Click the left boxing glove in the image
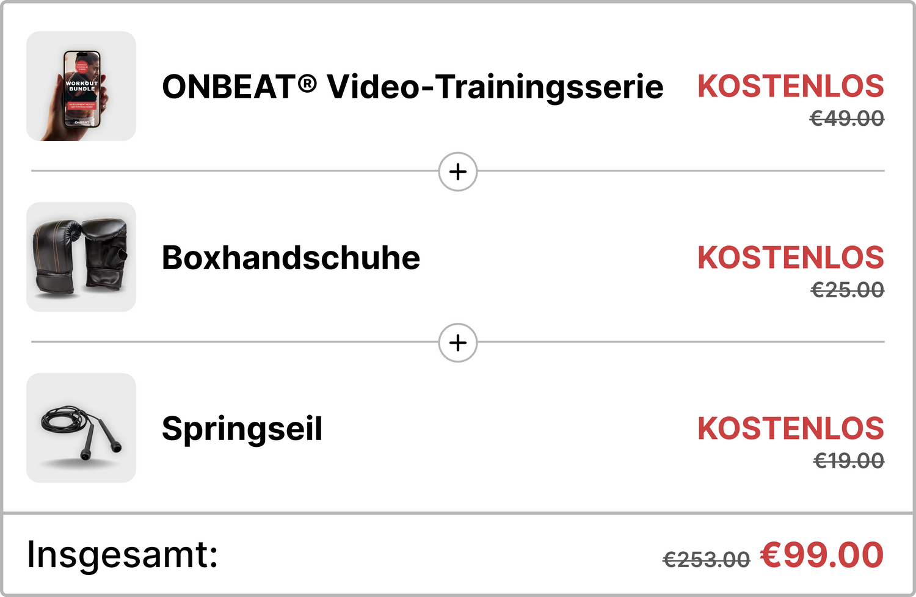 pyautogui.click(x=56, y=257)
